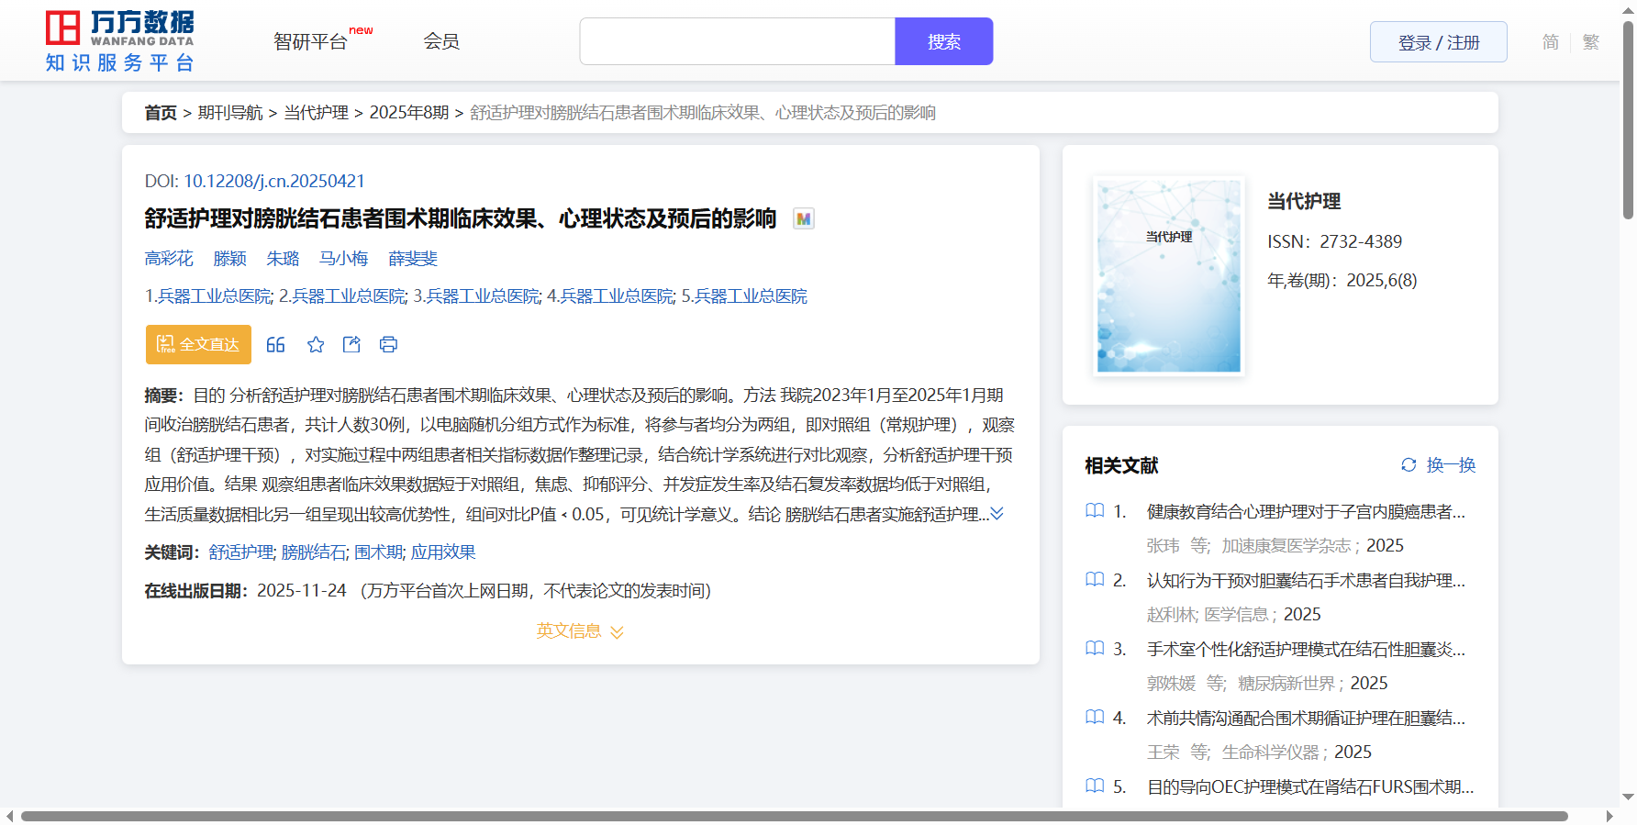Image resolution: width=1637 pixels, height=825 pixels.
Task: Switch to Traditional Chinese (繁)
Action: pyautogui.click(x=1591, y=42)
